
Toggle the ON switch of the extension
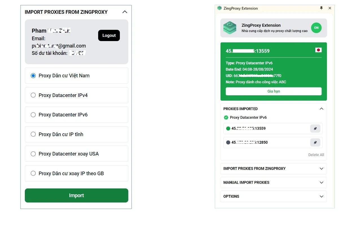click(316, 28)
